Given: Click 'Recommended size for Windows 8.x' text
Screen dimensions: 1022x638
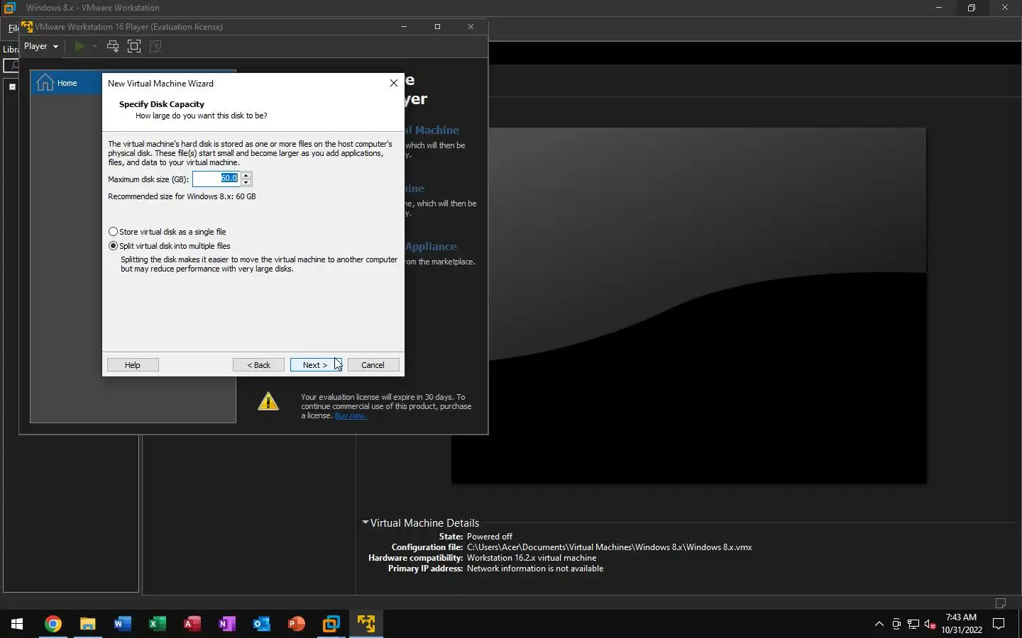Looking at the screenshot, I should coord(182,196).
